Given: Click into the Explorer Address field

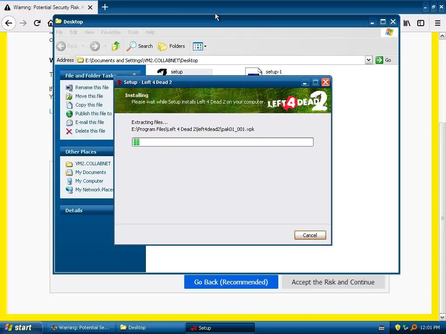Looking at the screenshot, I should click(x=221, y=60).
